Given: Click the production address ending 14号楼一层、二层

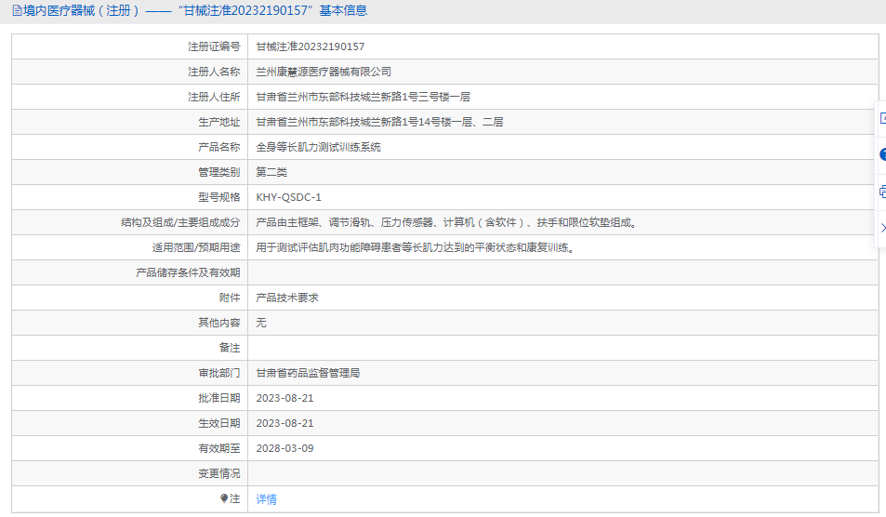Looking at the screenshot, I should 379,122.
